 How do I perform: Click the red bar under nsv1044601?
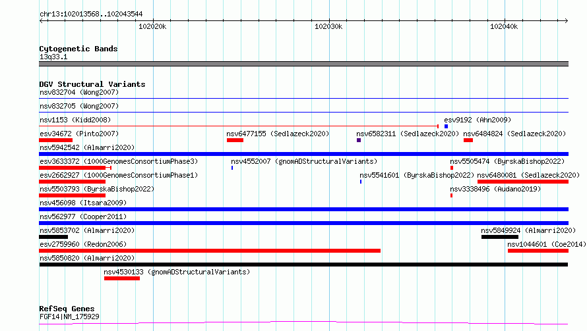[538, 251]
